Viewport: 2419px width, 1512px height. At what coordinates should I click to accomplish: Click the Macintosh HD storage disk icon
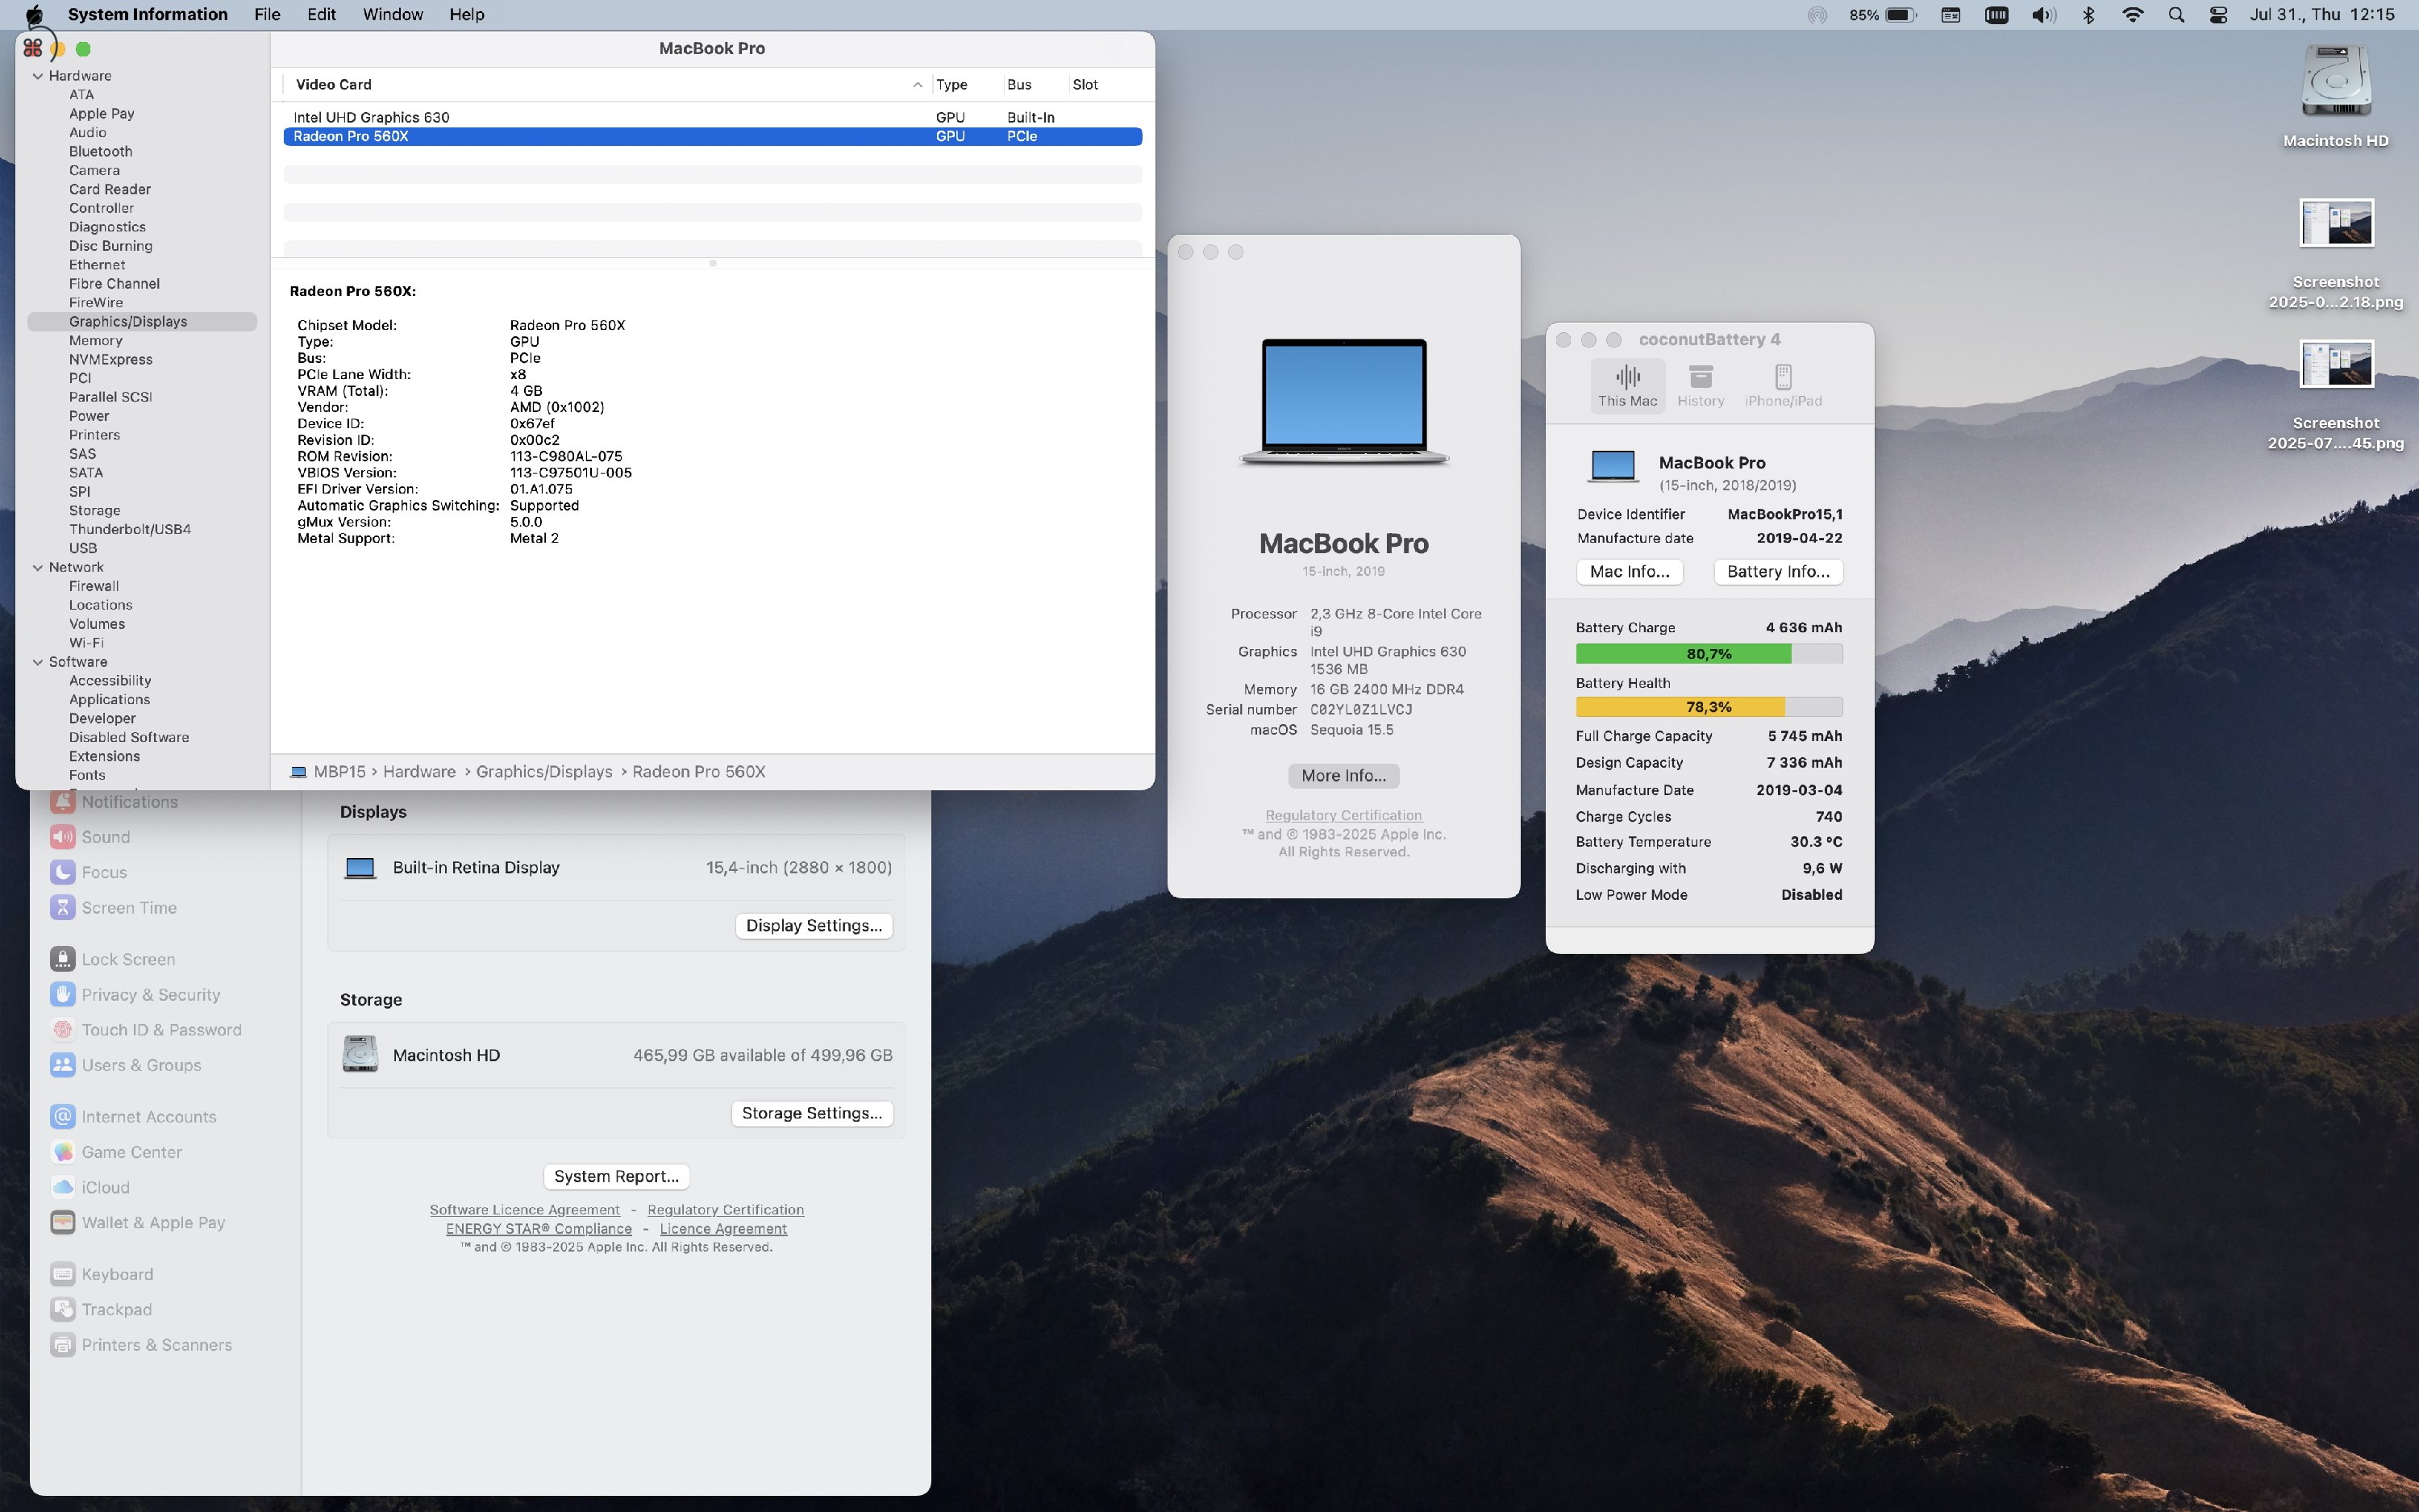click(x=360, y=1055)
